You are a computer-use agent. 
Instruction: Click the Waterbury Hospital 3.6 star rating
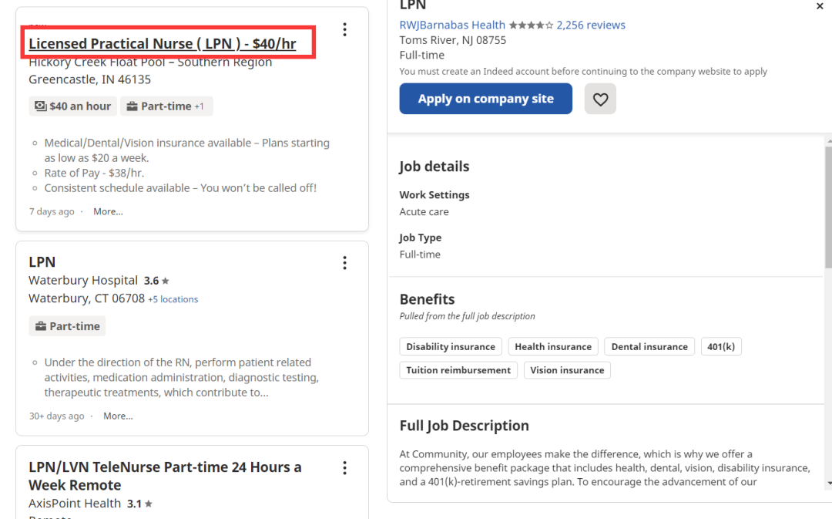point(156,281)
